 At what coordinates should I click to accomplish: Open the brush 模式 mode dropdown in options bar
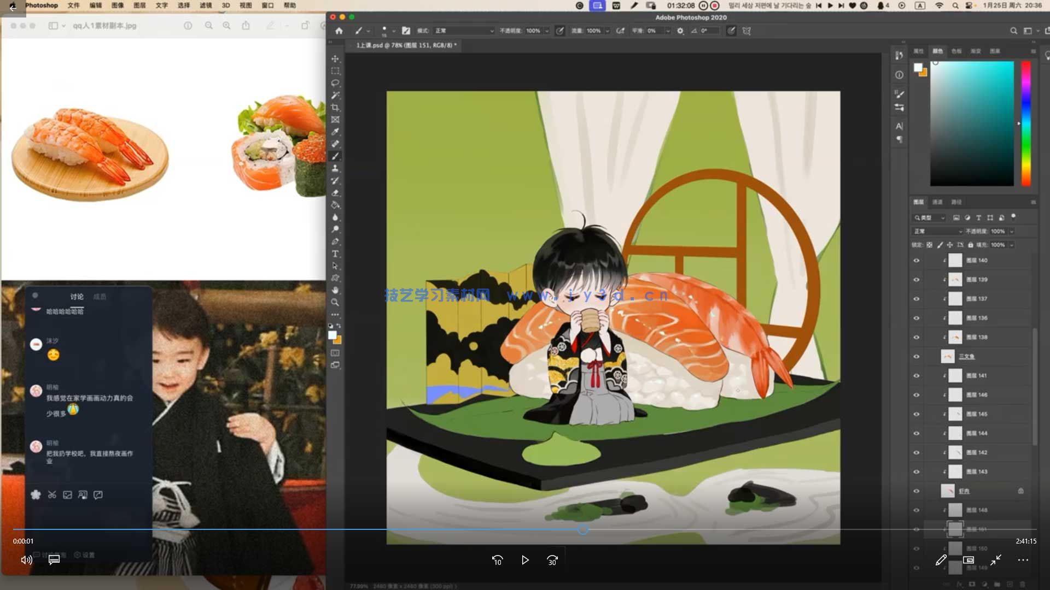[x=464, y=31]
